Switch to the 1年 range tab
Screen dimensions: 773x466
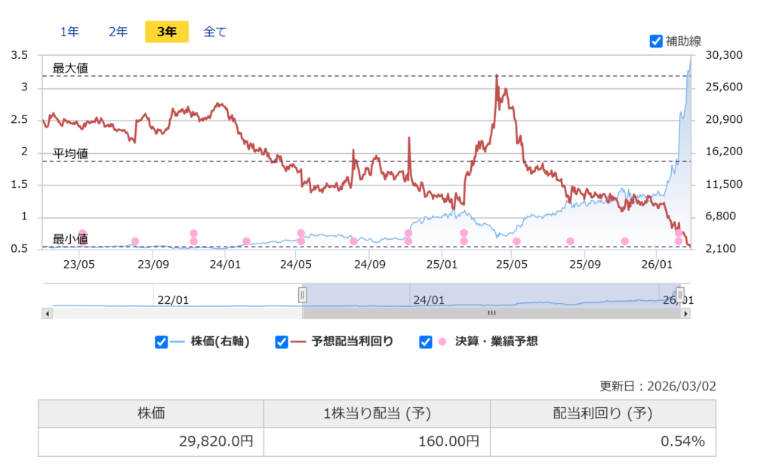click(69, 32)
